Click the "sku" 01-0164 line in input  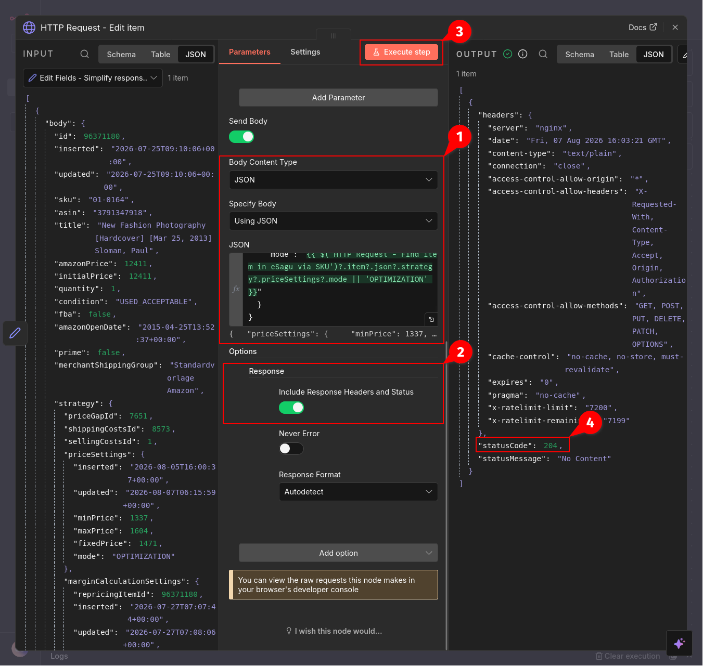[94, 200]
